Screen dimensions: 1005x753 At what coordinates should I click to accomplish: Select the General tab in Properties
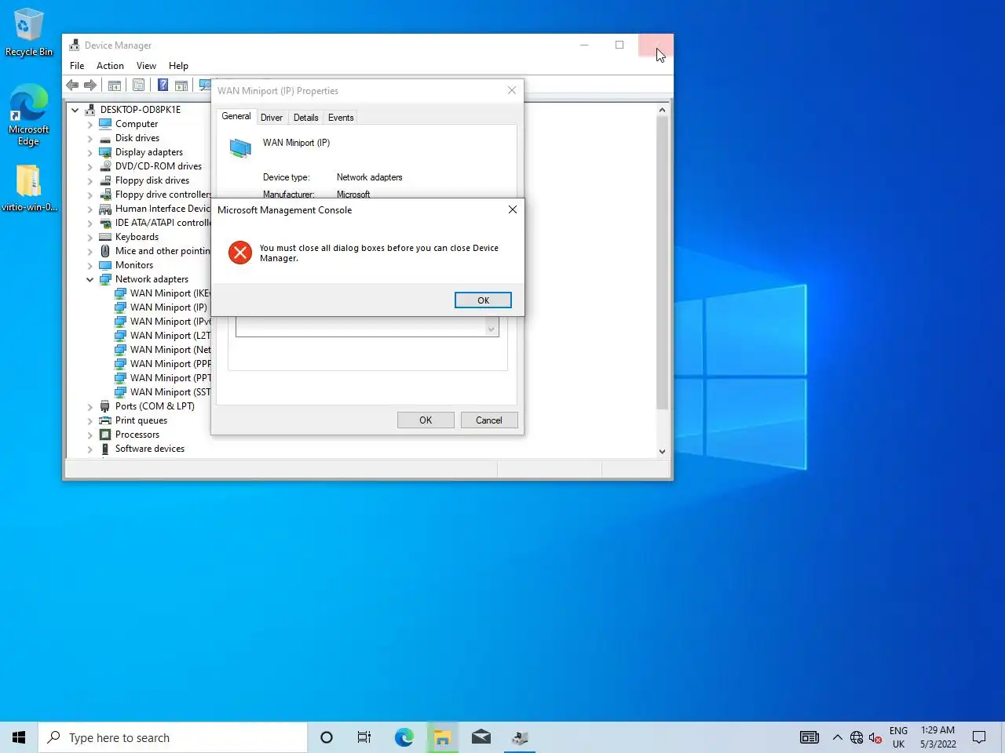(x=236, y=116)
